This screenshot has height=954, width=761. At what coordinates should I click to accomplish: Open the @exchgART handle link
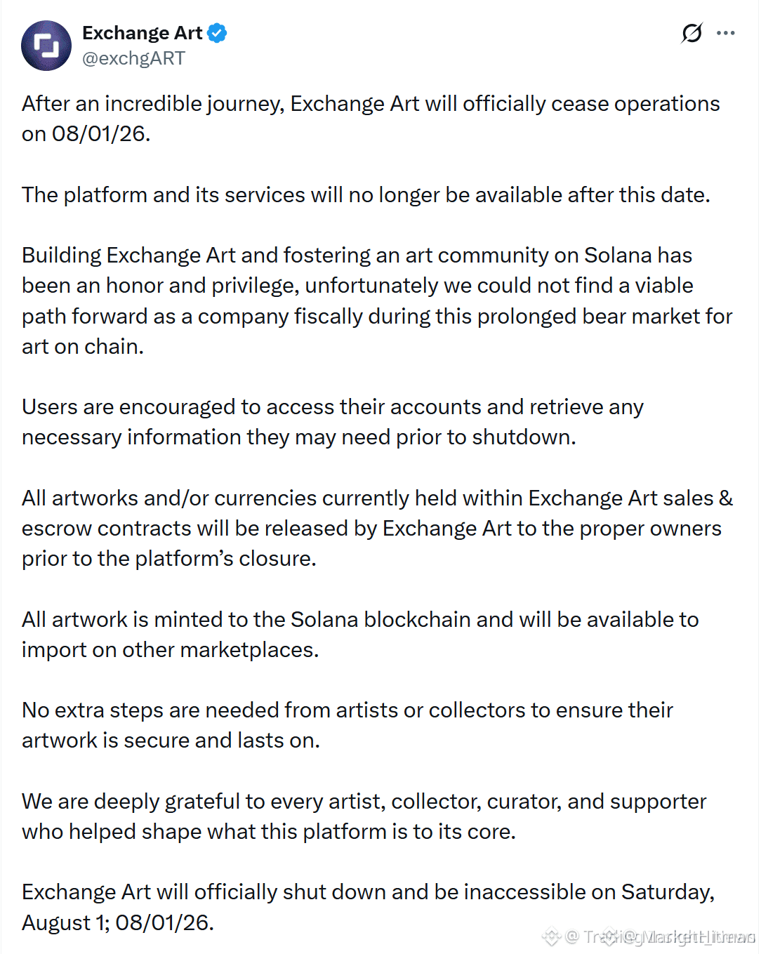[133, 58]
